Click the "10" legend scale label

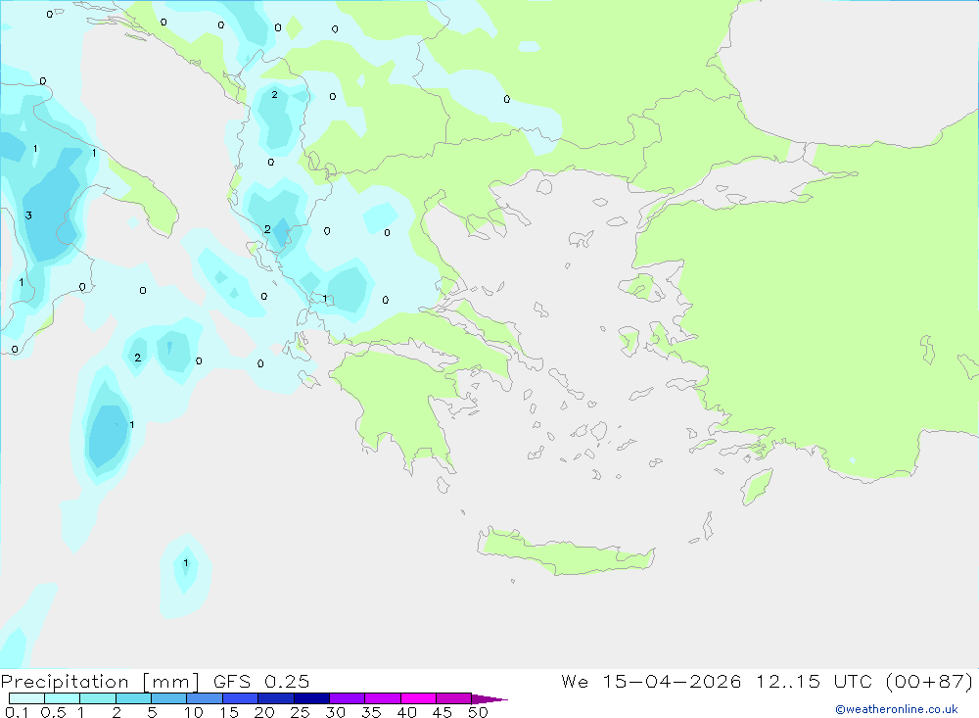(x=194, y=712)
